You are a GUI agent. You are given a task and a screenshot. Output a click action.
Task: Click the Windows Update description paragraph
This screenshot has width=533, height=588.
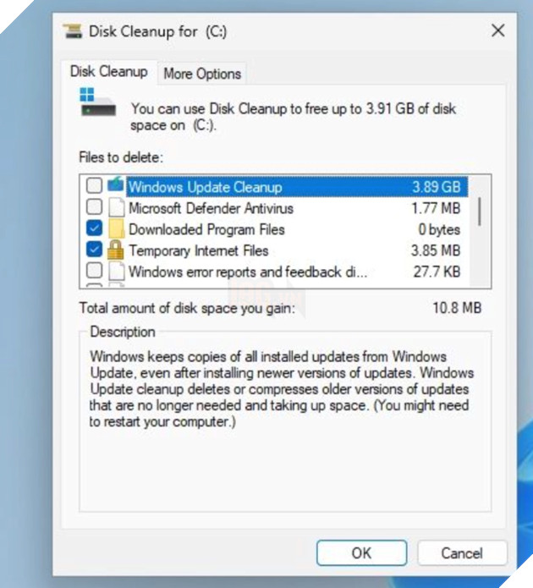point(282,389)
